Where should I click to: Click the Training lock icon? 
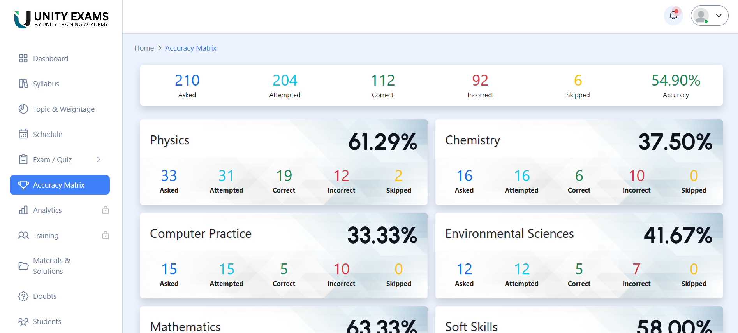tap(106, 235)
